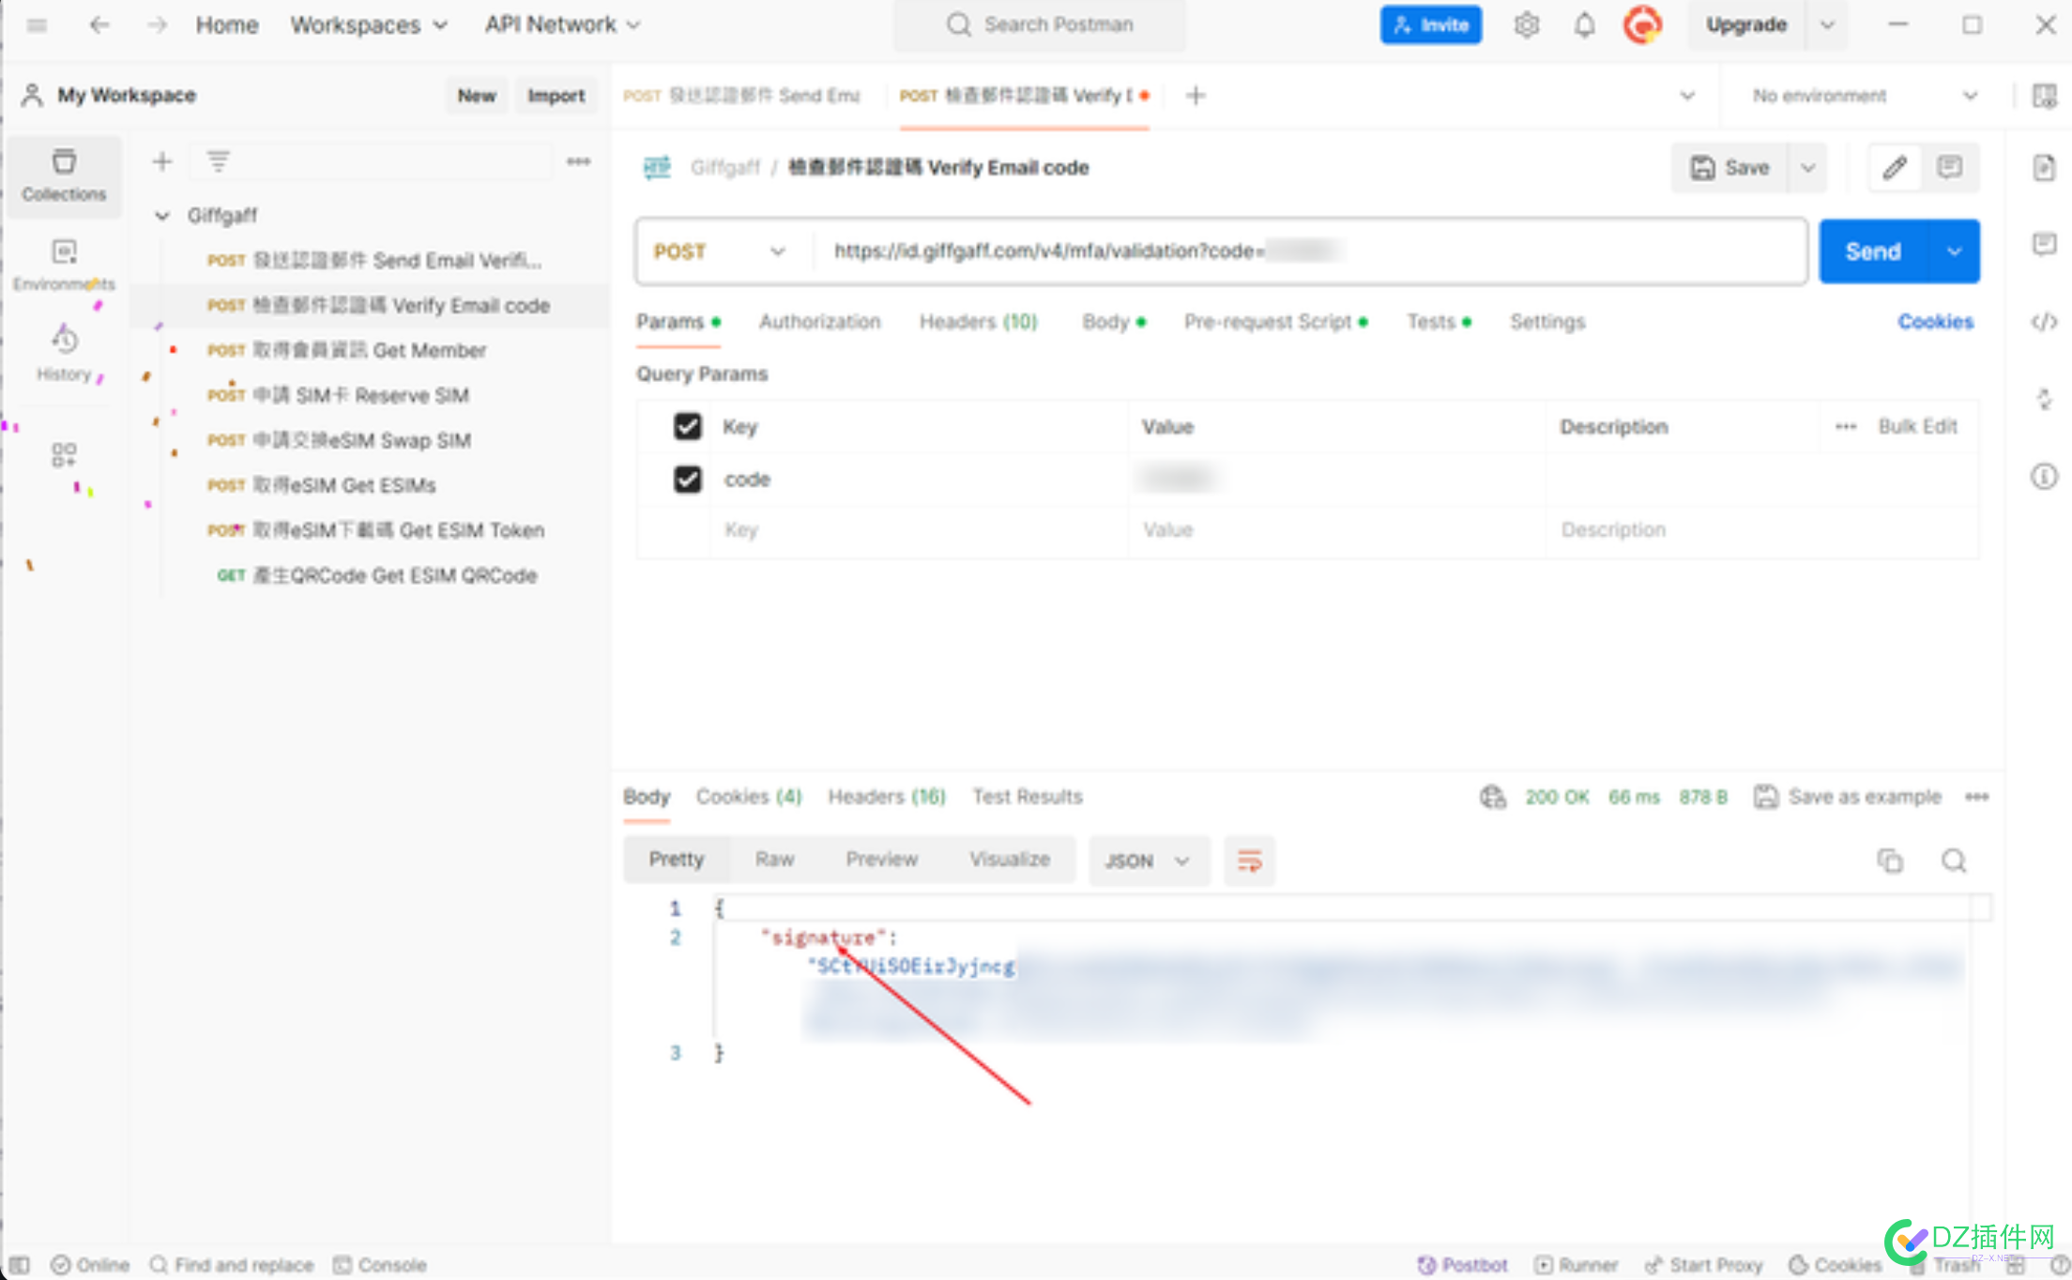Open Postbot in the status bar
The width and height of the screenshot is (2072, 1280).
tap(1462, 1265)
